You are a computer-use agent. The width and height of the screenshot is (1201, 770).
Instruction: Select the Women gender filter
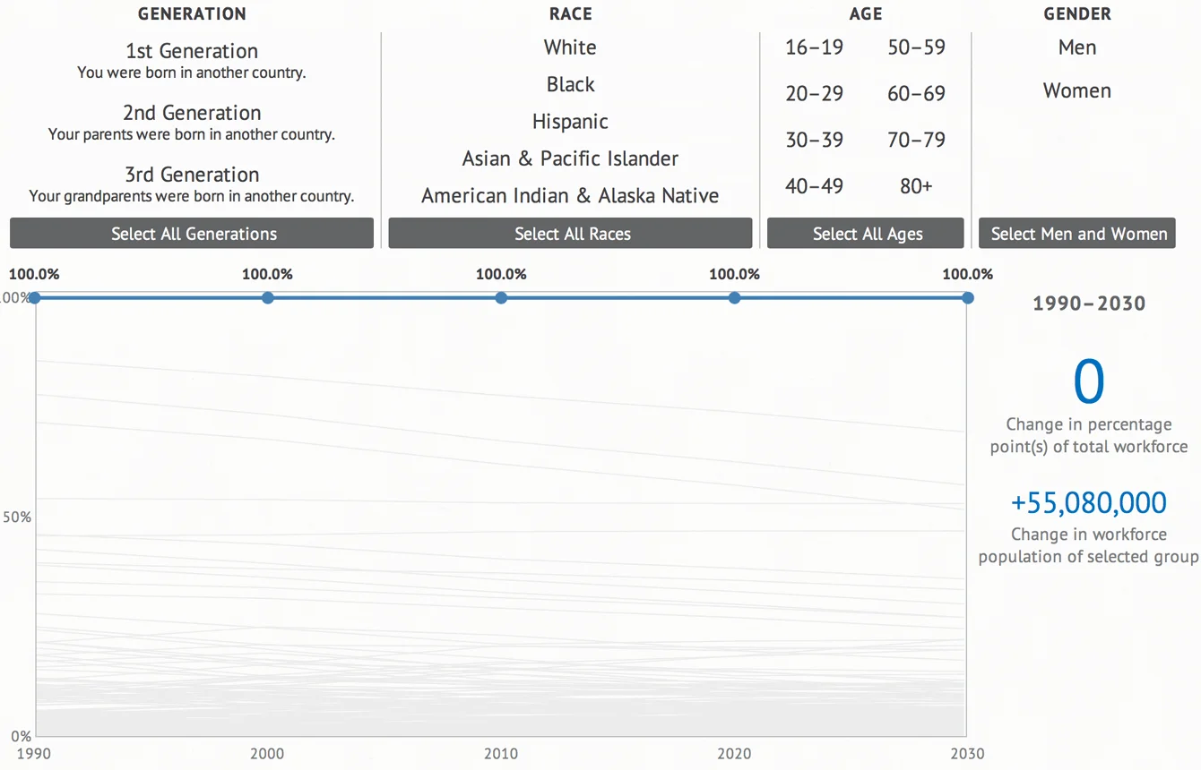coord(1076,91)
